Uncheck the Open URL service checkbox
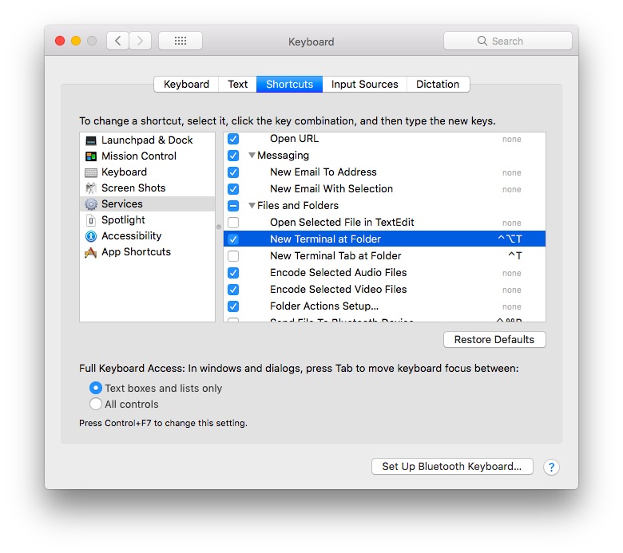The image size is (623, 553). 233,139
